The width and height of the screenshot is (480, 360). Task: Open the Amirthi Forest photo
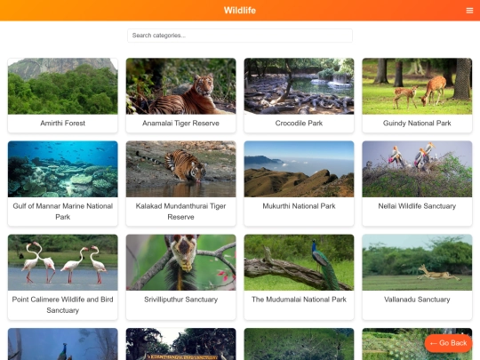click(63, 86)
